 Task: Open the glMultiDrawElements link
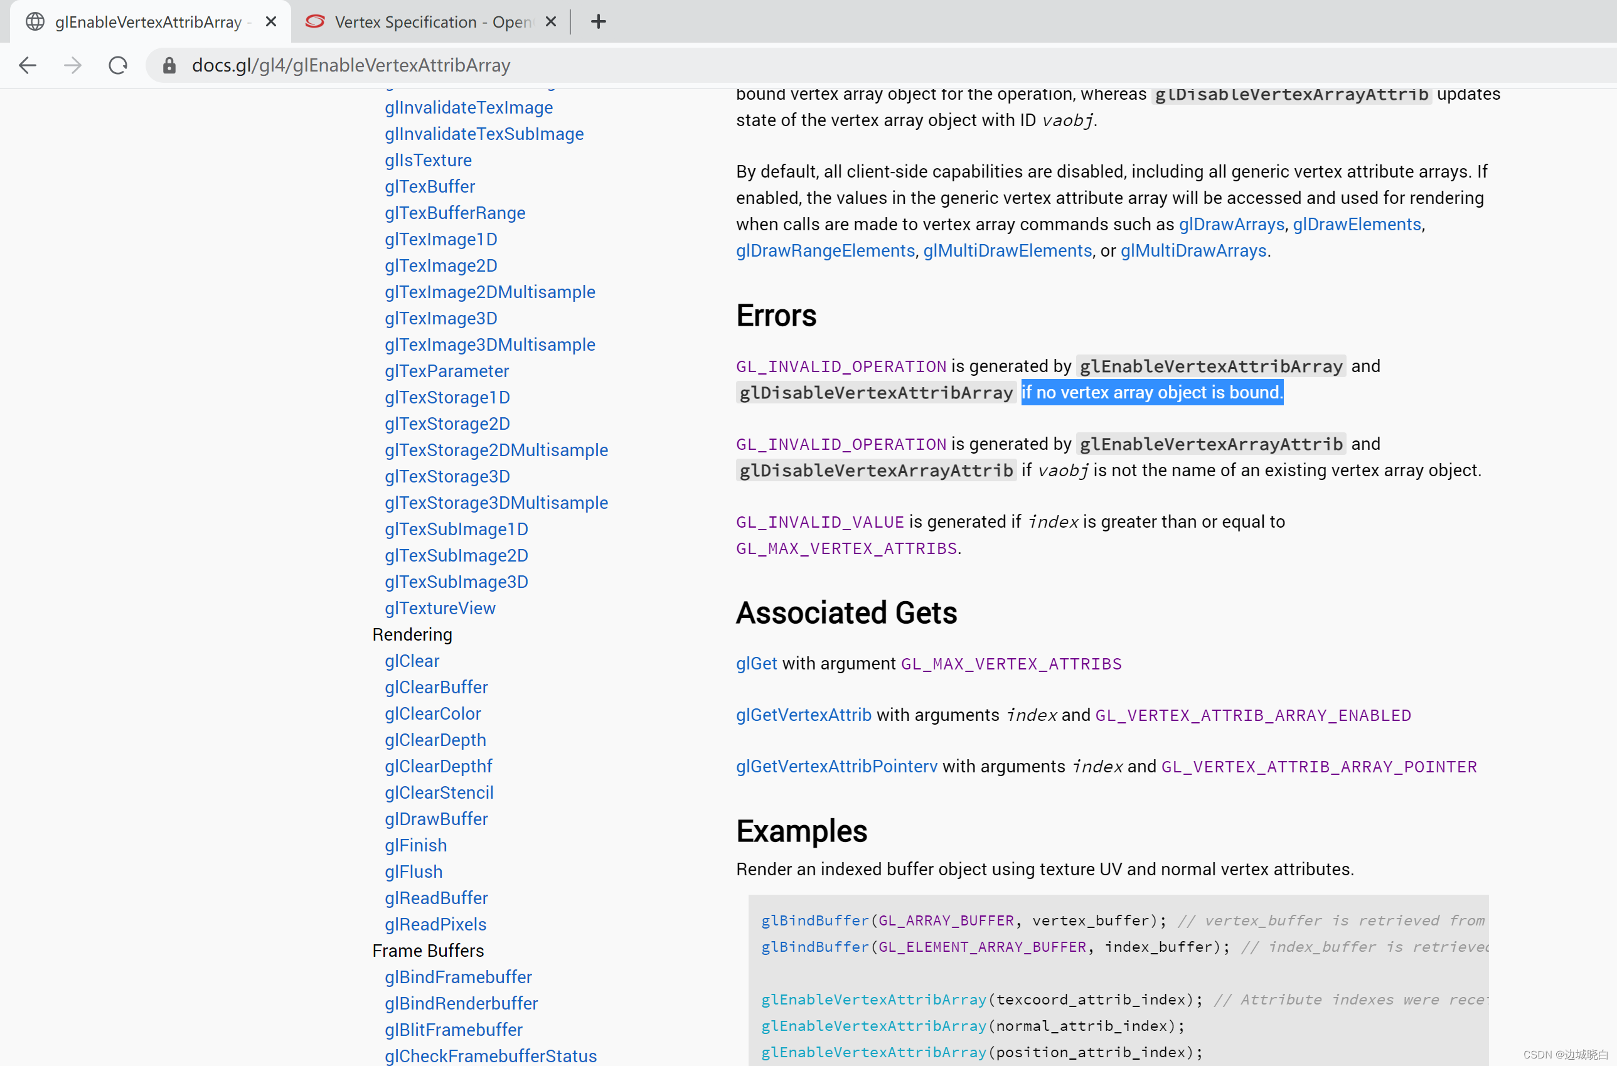tap(1006, 251)
